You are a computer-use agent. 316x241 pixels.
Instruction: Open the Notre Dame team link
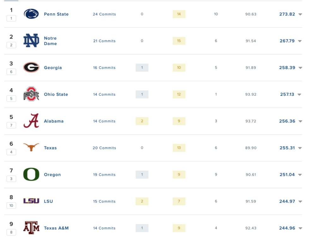click(50, 41)
